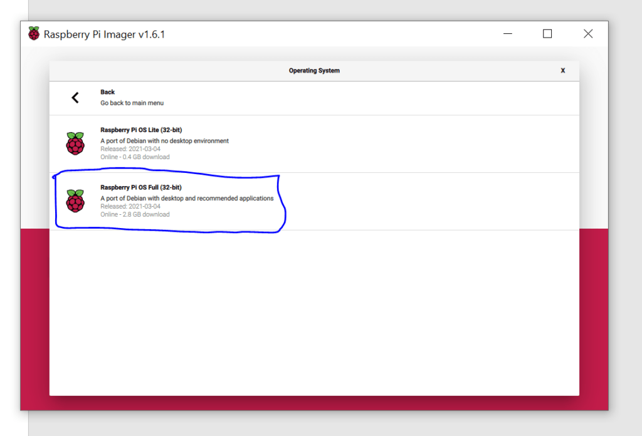Viewport: 642px width, 436px height.
Task: Click 'Online - 2.8 GB download' text
Action: 135,214
